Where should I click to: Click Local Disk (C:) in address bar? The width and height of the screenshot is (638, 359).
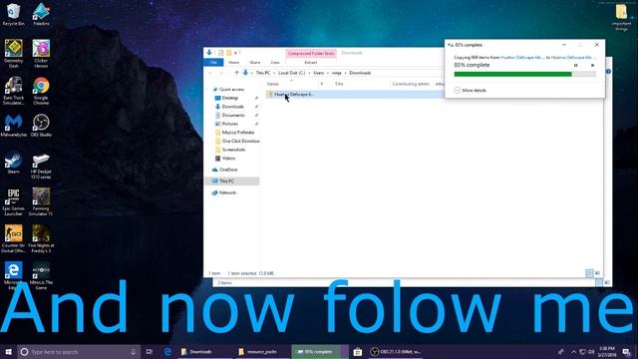tap(291, 73)
